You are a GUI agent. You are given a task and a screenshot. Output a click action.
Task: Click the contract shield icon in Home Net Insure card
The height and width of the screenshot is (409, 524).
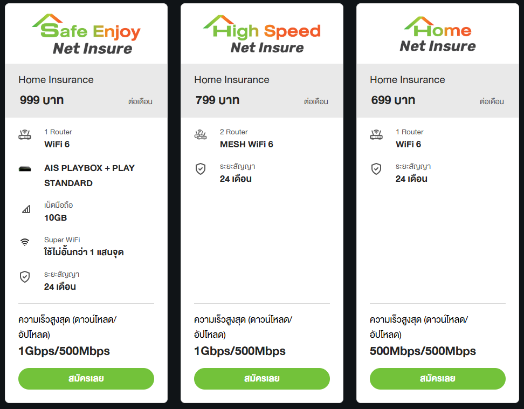pos(376,169)
